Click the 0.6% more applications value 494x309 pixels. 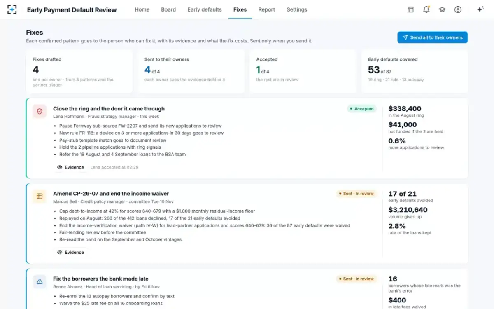pos(397,140)
